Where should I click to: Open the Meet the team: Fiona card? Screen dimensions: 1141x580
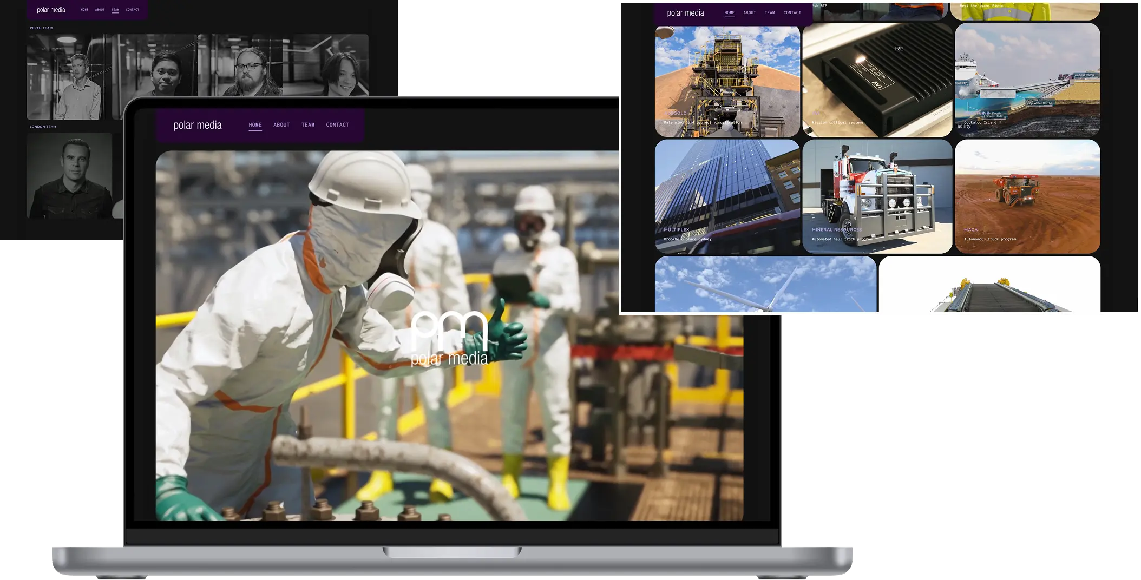(x=1025, y=11)
